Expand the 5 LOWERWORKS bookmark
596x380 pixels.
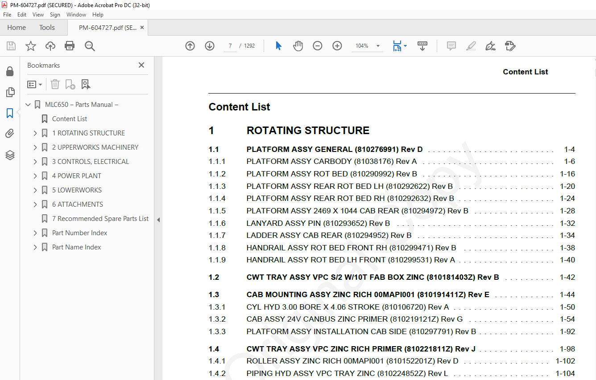[35, 190]
